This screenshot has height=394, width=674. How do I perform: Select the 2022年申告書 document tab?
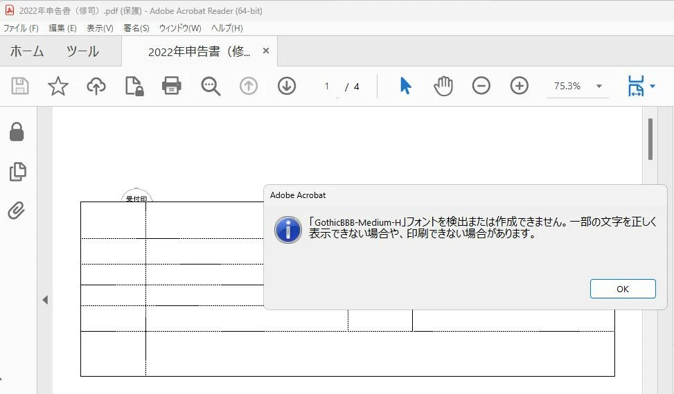[x=199, y=51]
